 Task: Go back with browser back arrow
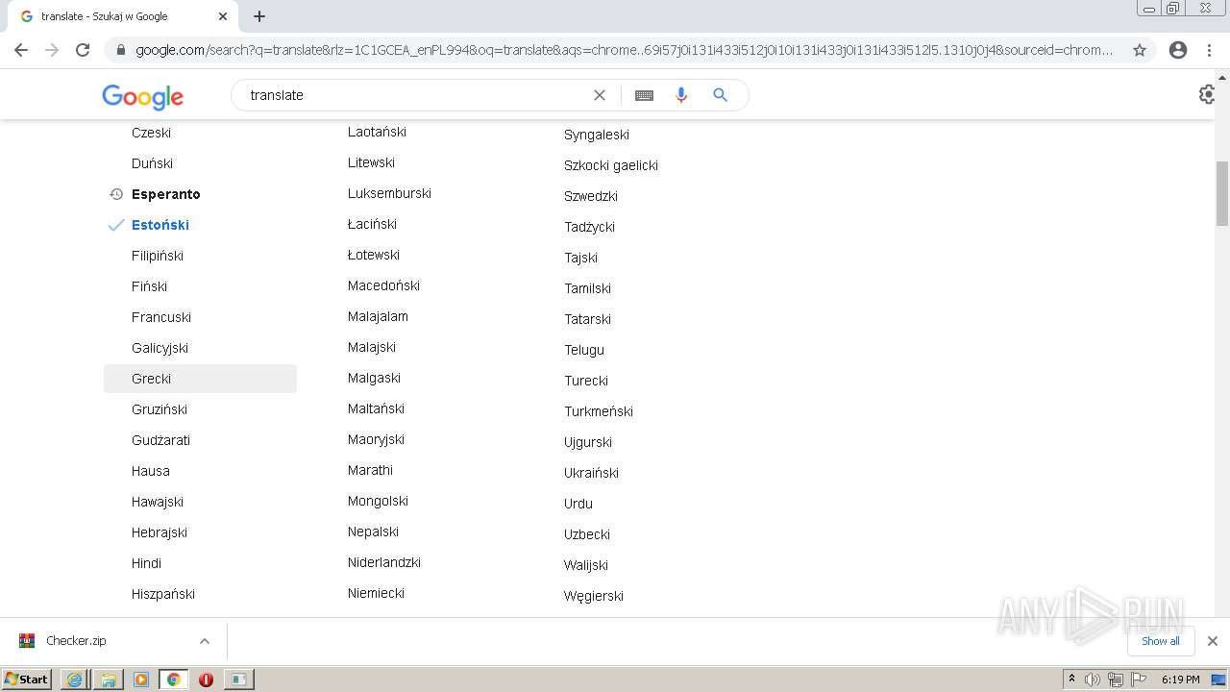click(21, 50)
